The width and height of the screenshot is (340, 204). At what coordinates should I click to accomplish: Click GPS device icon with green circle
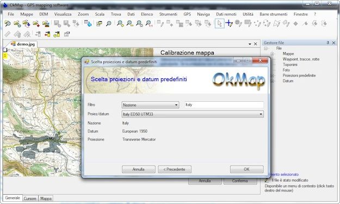coord(57,34)
